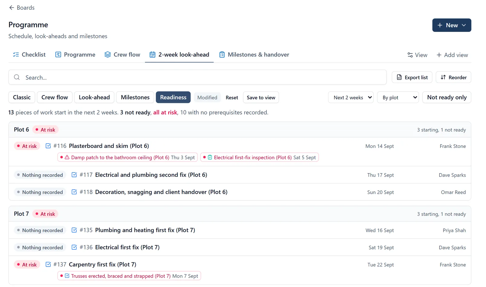Open the Next 2 weeks dropdown
This screenshot has width=486, height=287.
pos(351,97)
